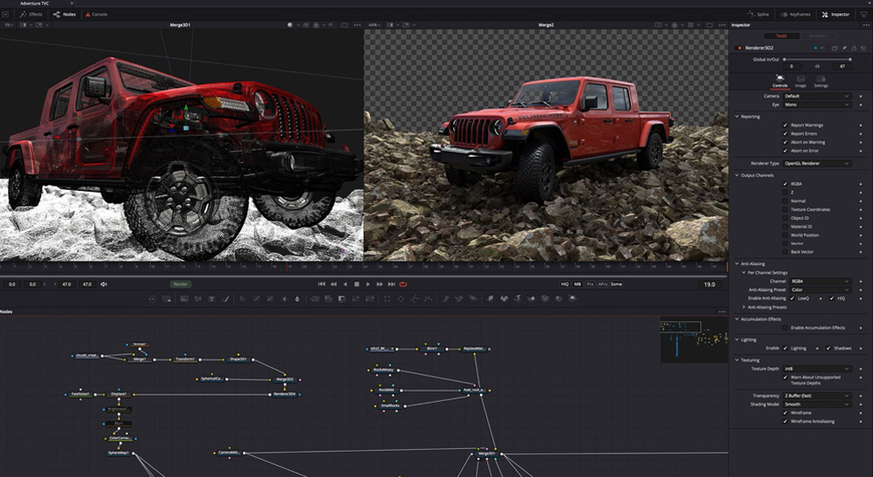Enable the Z output channel
This screenshot has height=477, width=873.
786,193
